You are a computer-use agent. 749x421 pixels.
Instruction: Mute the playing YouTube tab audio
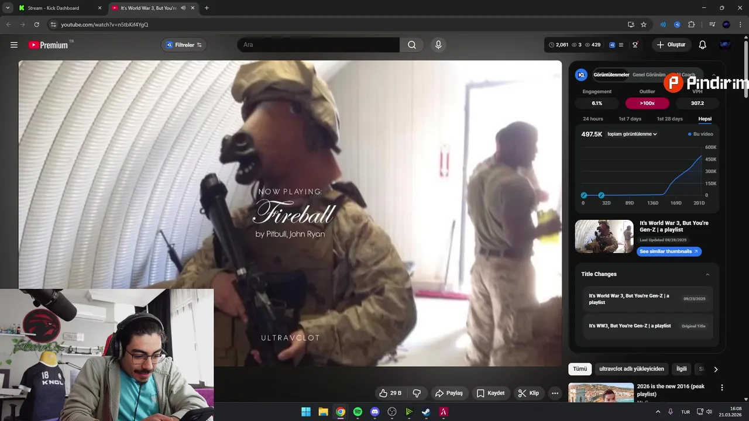(183, 8)
